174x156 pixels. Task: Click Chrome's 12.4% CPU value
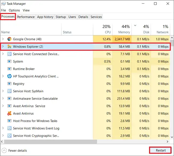coord(107,39)
